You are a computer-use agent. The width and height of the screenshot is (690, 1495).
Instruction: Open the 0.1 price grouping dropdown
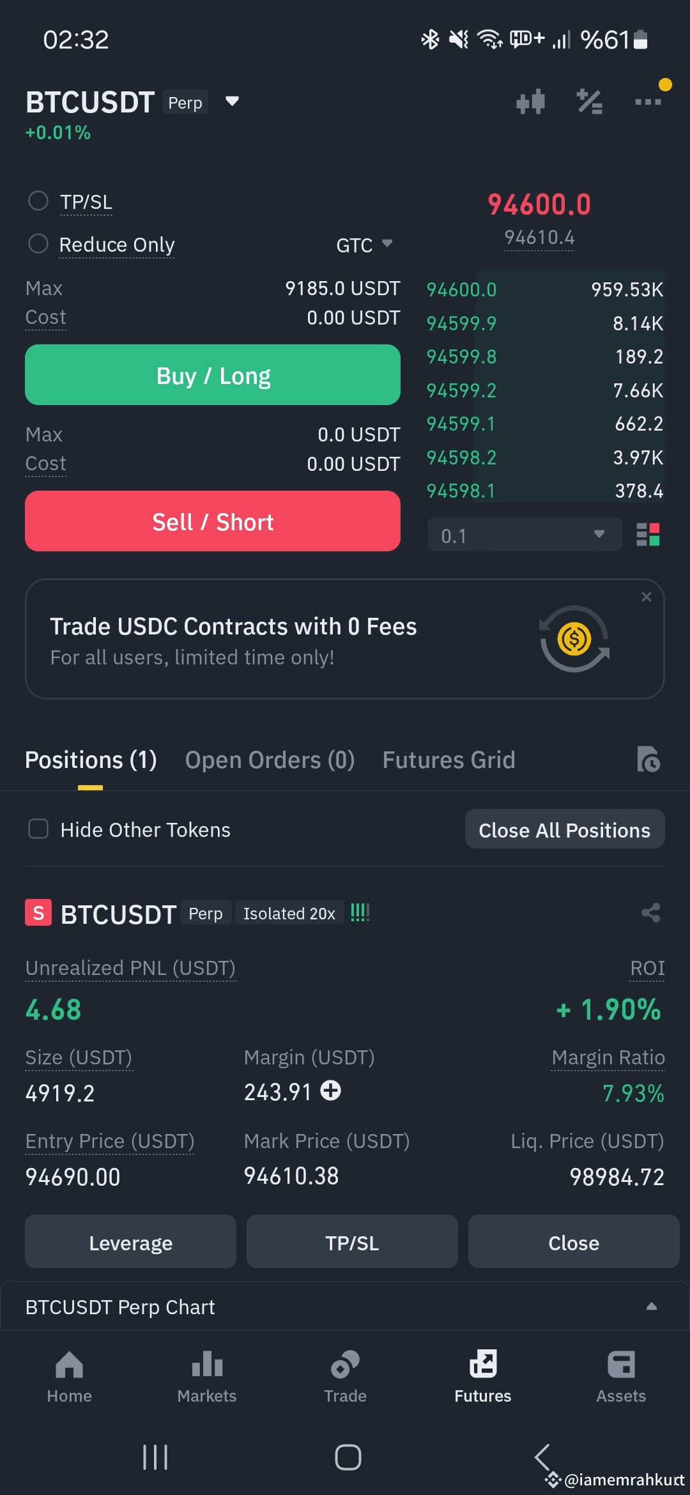click(x=525, y=535)
